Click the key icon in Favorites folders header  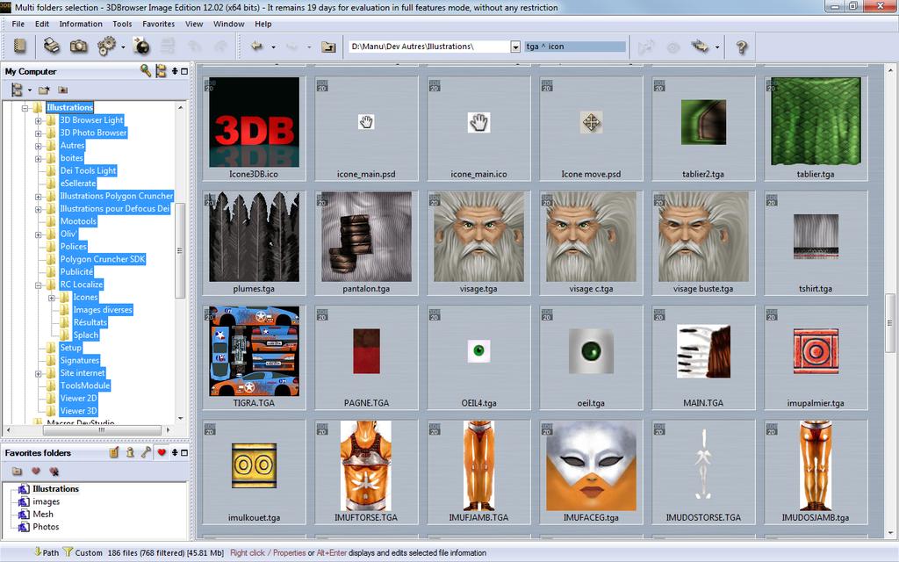click(144, 450)
